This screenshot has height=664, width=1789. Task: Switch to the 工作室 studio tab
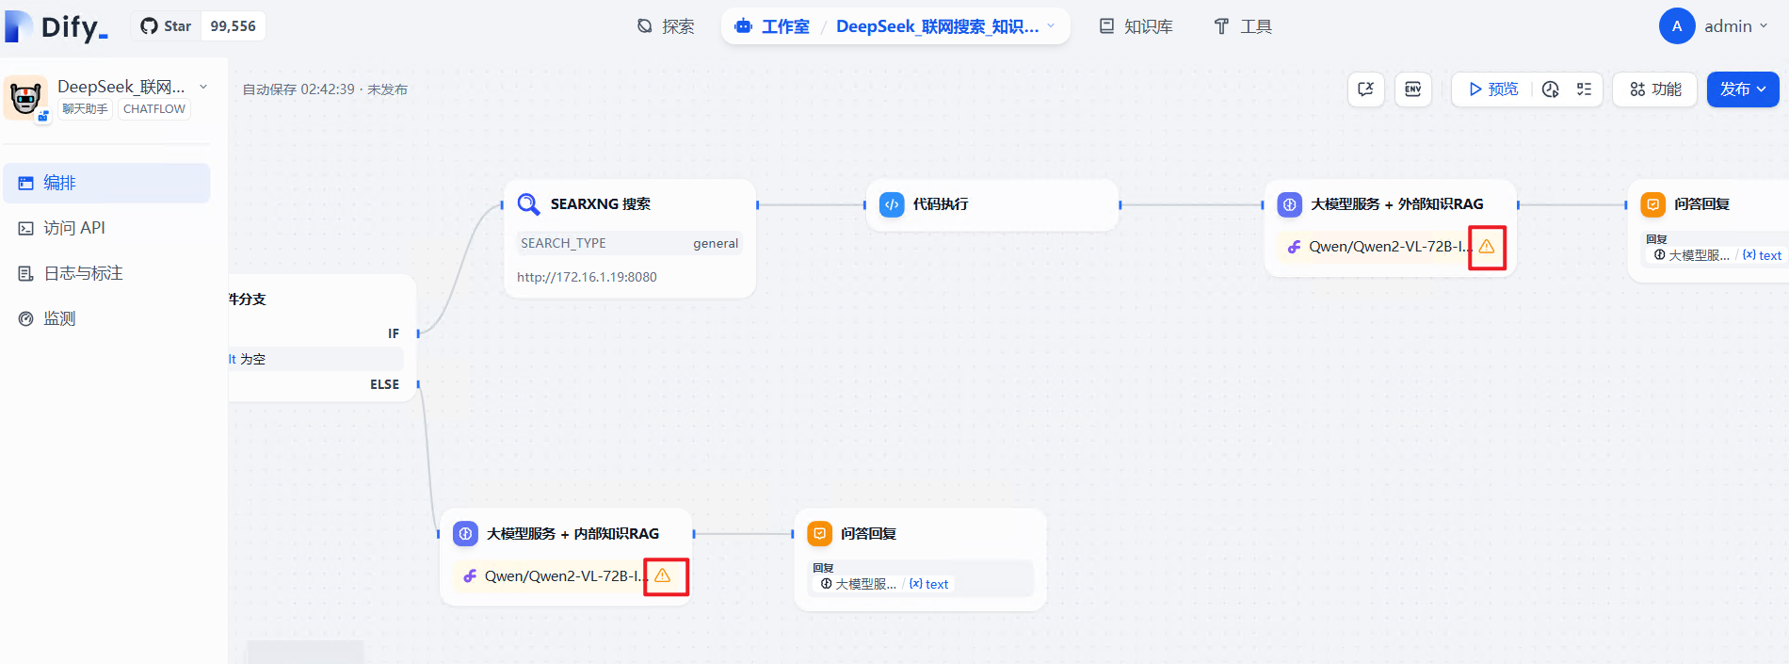(x=772, y=26)
